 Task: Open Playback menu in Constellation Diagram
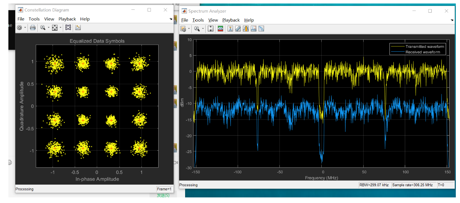pos(67,19)
